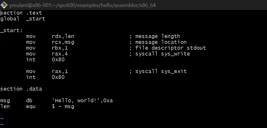The image size is (267, 128).
Task: Click the '_start:' label
Action: tap(10, 30)
